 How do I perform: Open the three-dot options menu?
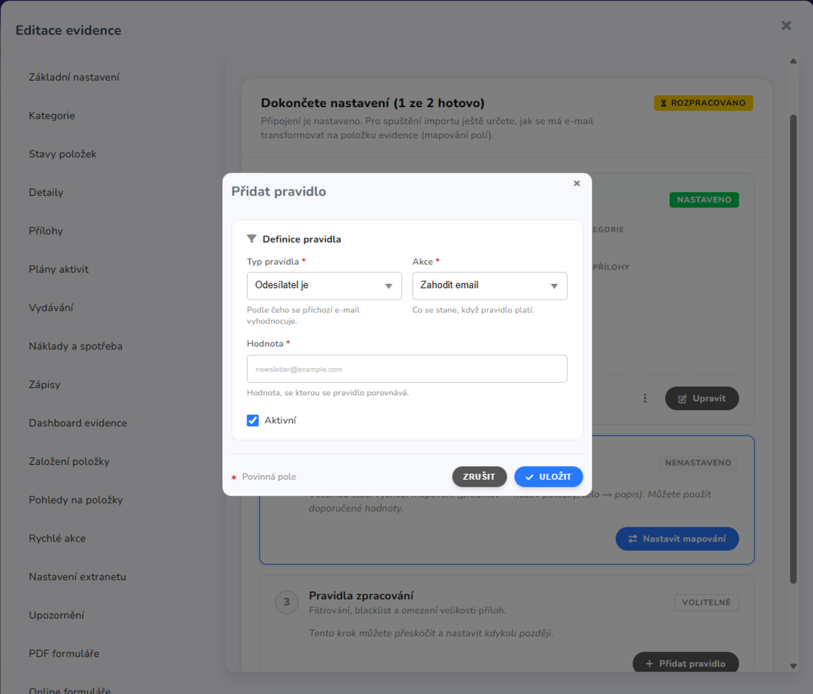(645, 399)
